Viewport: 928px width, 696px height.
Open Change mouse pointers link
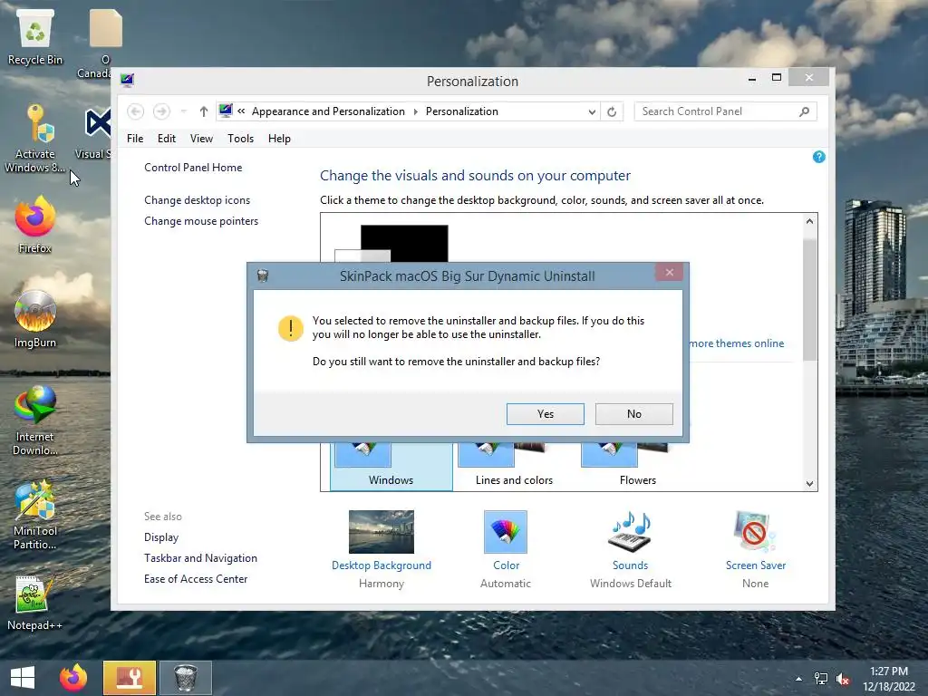pos(201,221)
